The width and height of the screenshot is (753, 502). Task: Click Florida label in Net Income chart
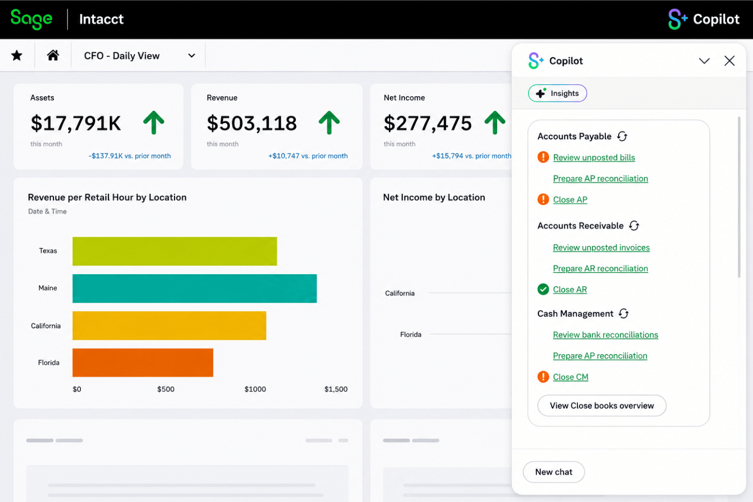click(x=411, y=335)
